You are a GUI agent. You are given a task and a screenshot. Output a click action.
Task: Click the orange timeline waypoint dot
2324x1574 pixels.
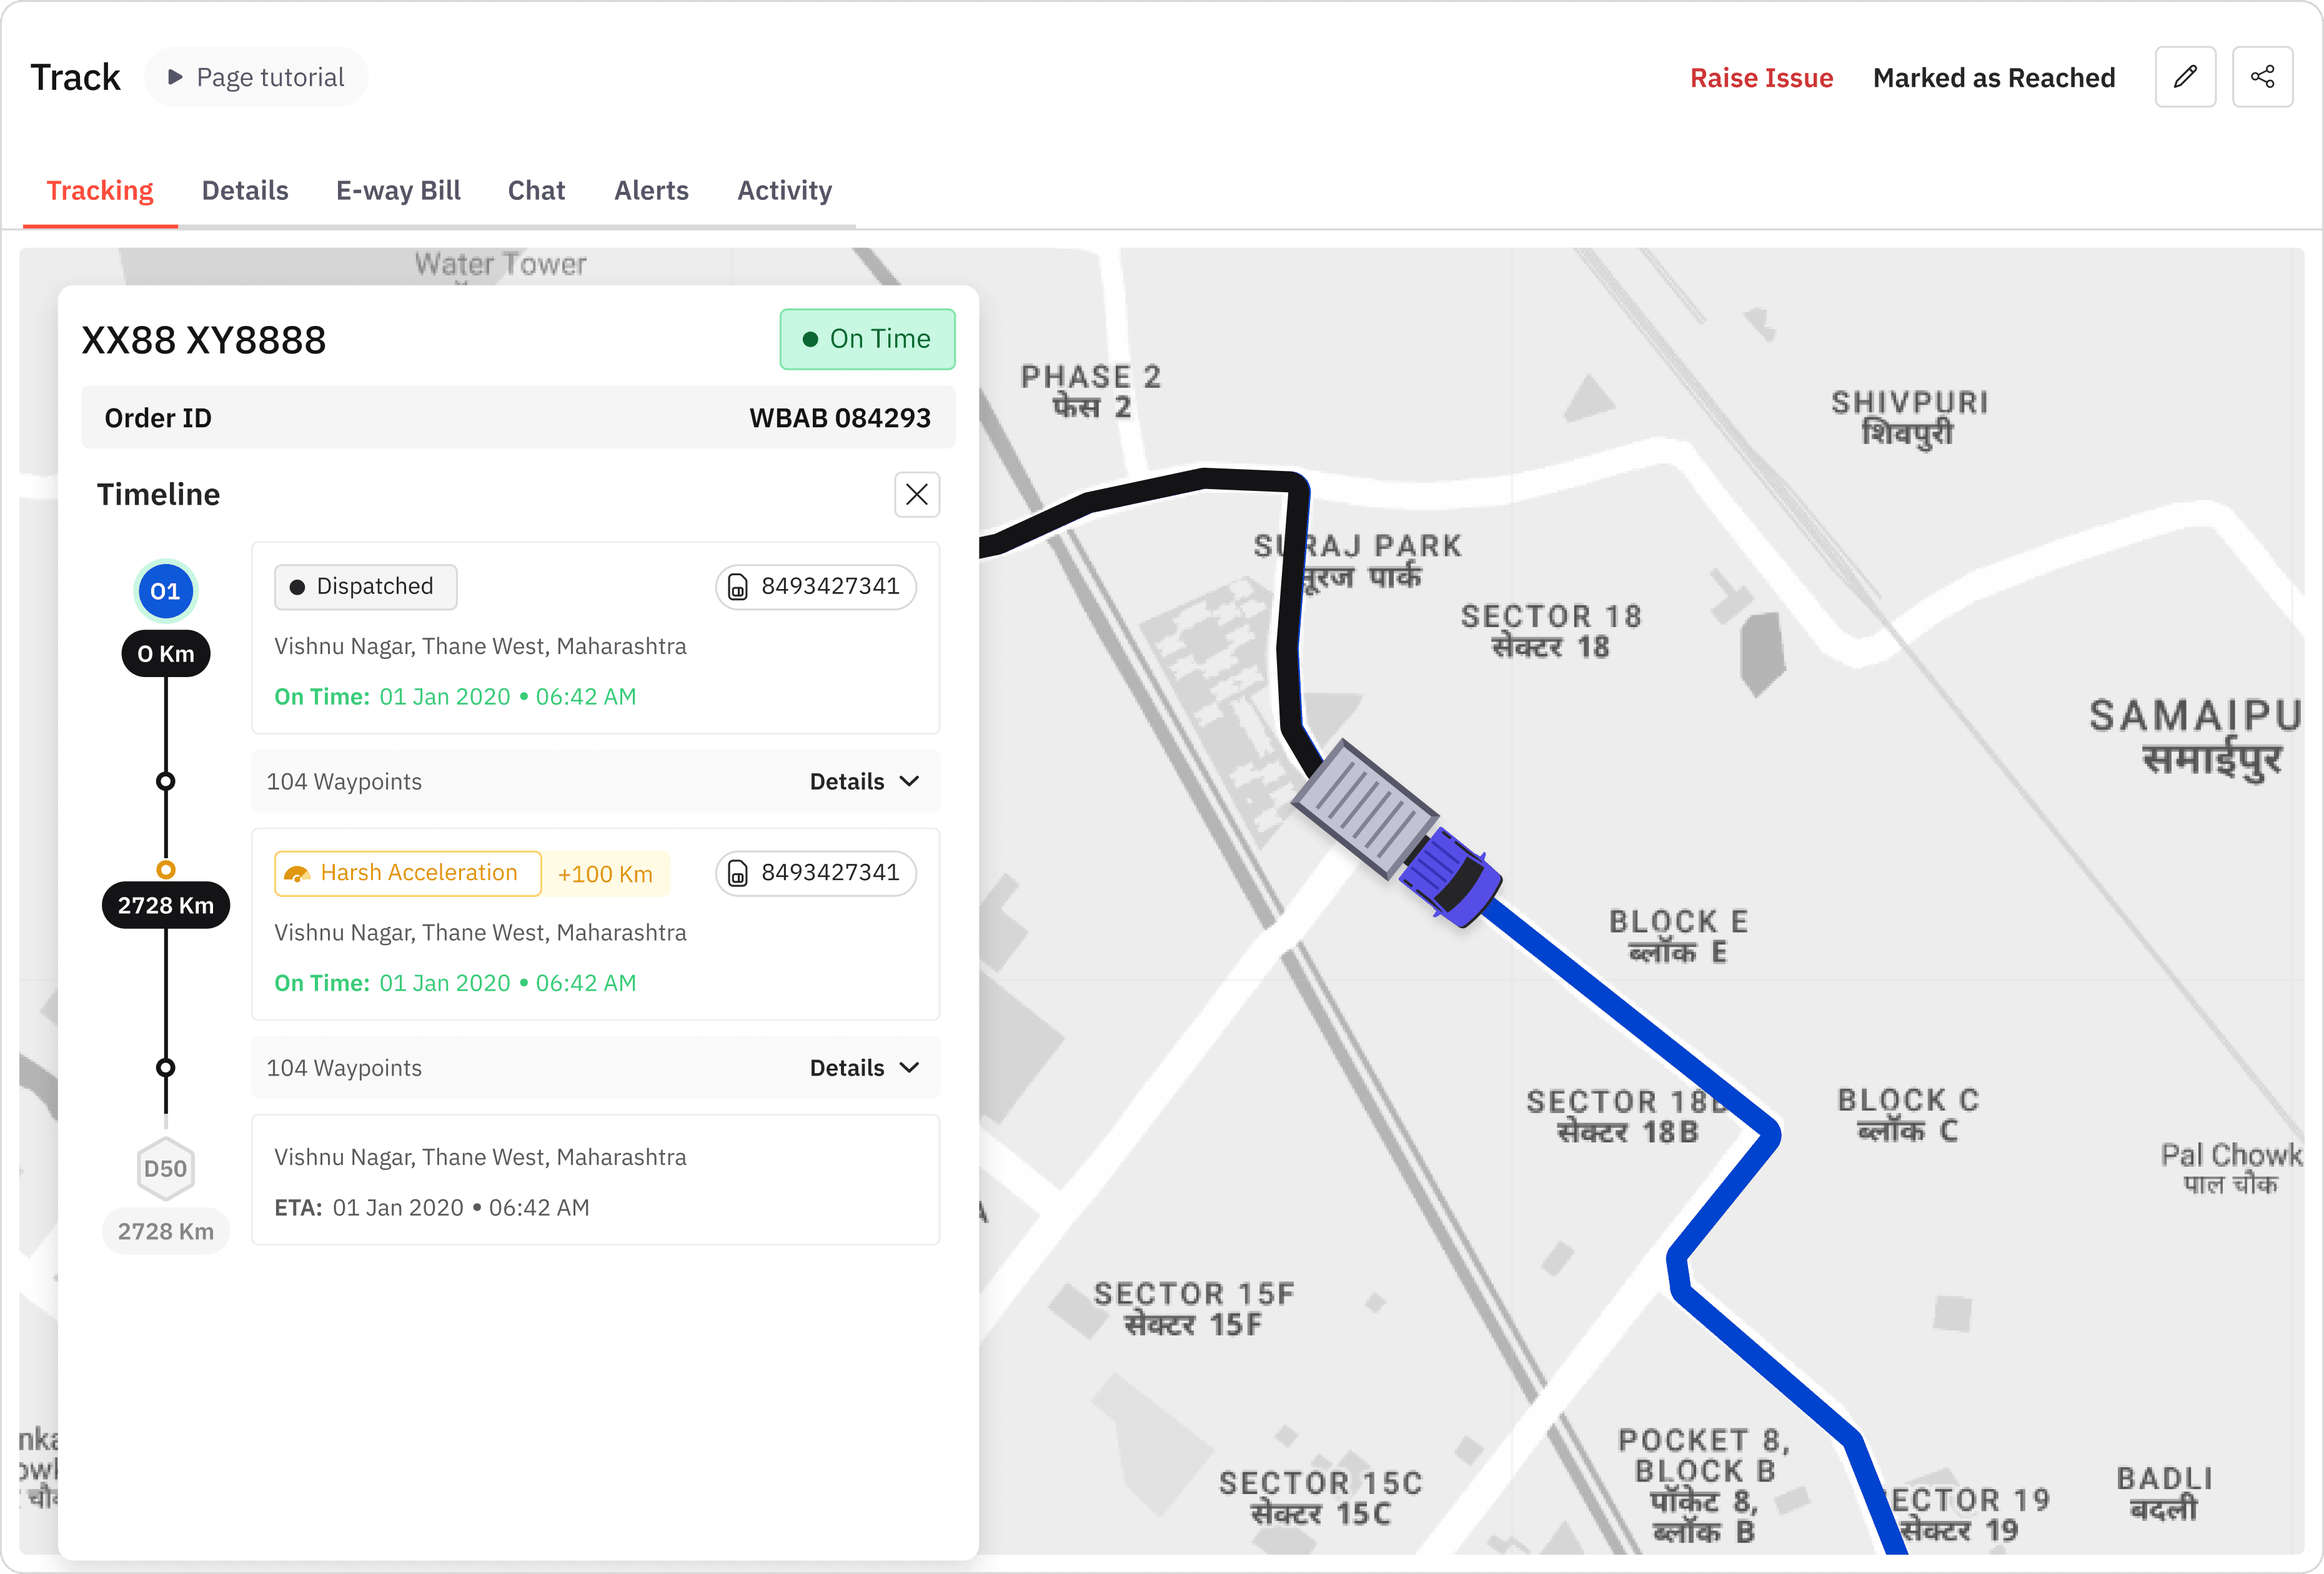pos(166,869)
